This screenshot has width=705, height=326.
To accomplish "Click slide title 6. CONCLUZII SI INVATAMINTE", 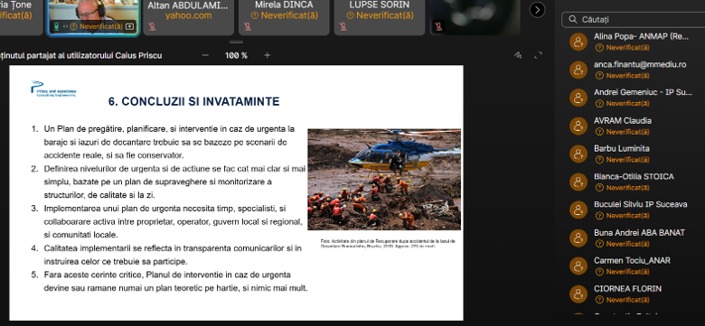I will coord(193,101).
